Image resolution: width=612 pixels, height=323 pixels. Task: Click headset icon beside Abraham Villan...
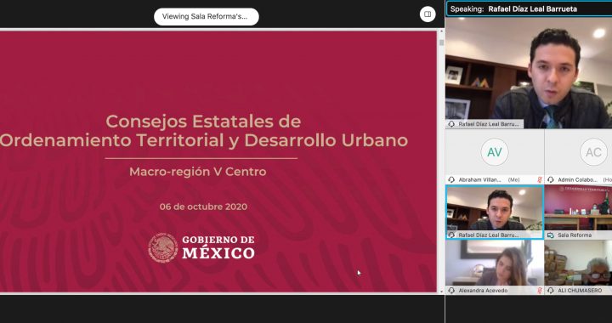(x=451, y=180)
